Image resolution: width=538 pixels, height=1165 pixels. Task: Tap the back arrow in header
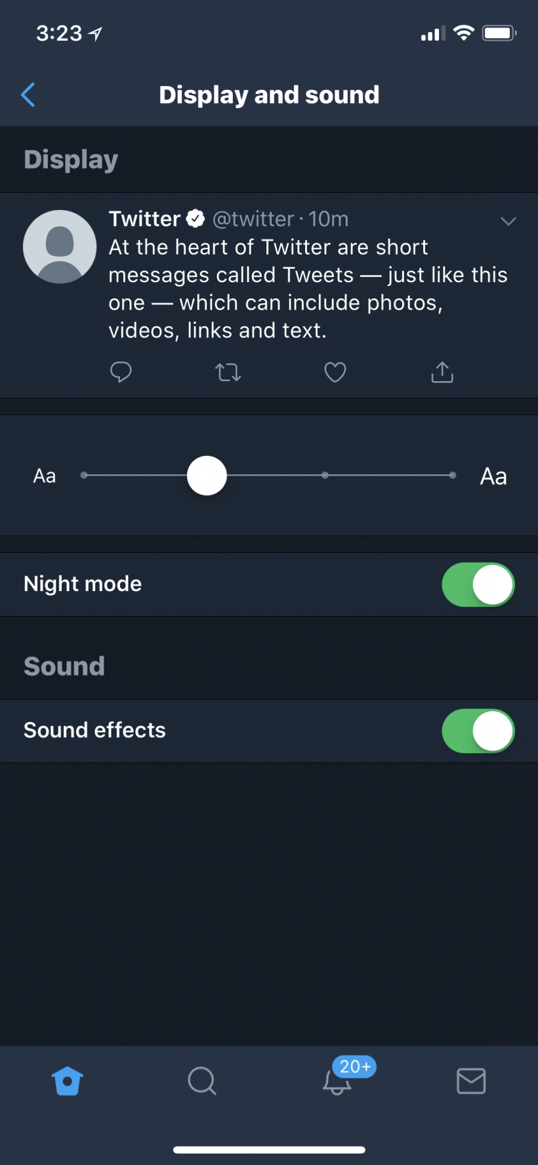coord(28,95)
